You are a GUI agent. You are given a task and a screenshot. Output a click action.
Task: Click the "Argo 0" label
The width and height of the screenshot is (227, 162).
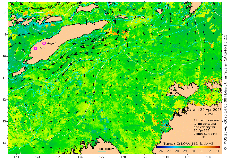(52, 43)
